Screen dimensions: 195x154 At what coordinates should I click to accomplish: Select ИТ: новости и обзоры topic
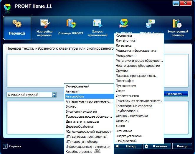click(90, 142)
